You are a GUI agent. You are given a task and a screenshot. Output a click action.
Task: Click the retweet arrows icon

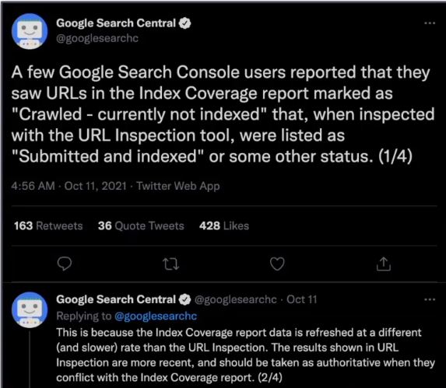[x=171, y=264]
